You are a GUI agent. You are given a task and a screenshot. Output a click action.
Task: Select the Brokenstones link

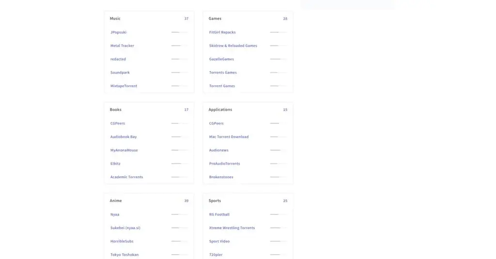tap(221, 177)
